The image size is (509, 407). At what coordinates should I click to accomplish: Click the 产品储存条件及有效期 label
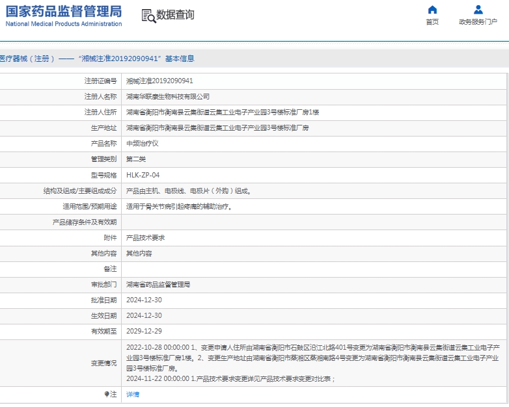coord(85,222)
